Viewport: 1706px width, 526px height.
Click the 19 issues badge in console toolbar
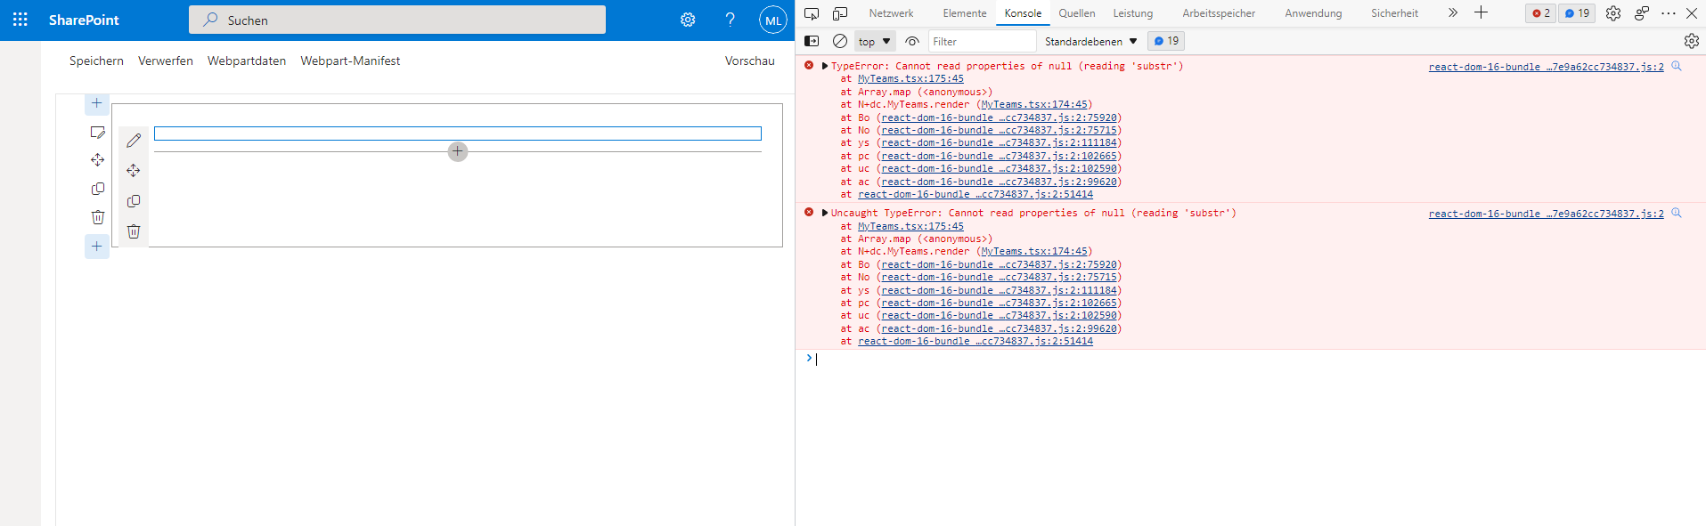pyautogui.click(x=1166, y=41)
